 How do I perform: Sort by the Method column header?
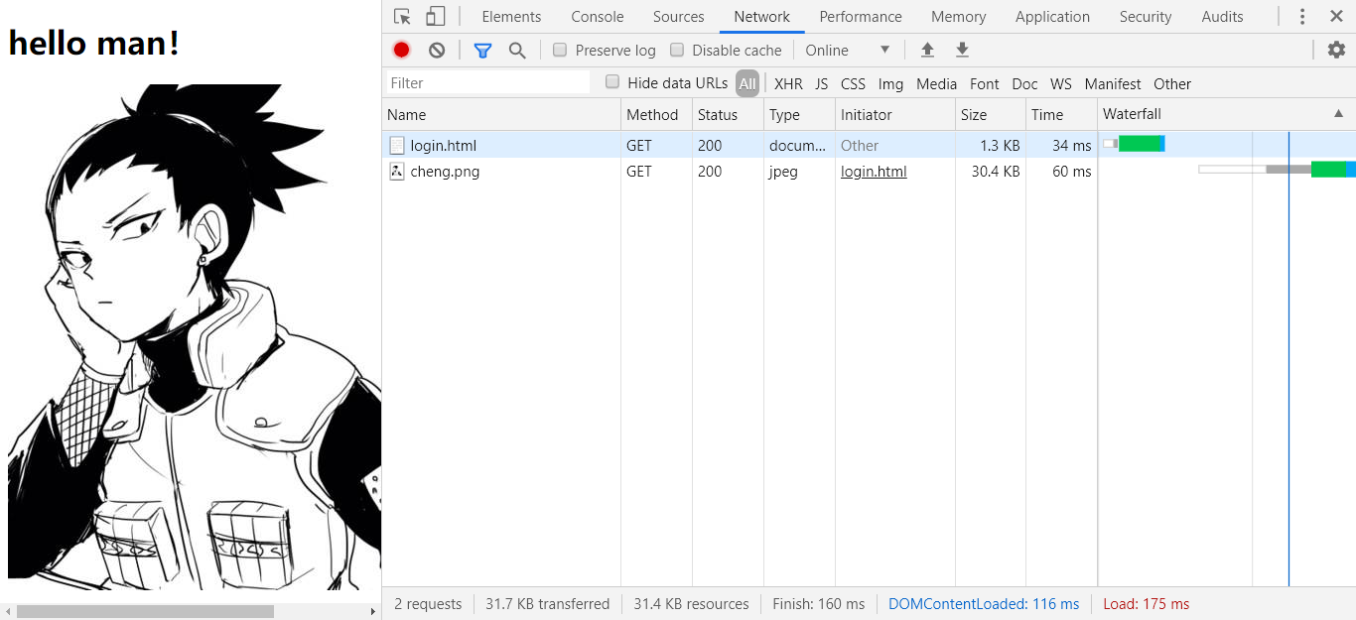tap(656, 115)
